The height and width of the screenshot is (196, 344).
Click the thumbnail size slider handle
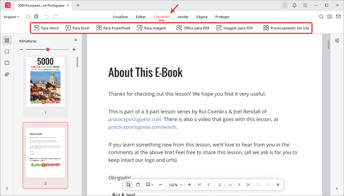click(x=48, y=50)
